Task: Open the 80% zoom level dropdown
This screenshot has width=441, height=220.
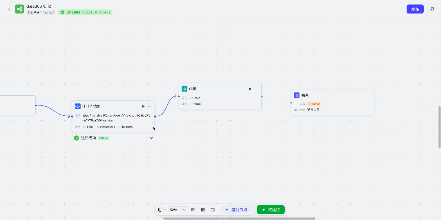Action: click(x=178, y=210)
